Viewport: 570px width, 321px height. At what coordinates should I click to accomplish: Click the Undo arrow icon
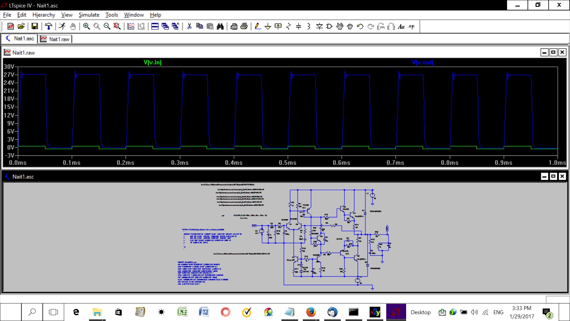click(360, 26)
